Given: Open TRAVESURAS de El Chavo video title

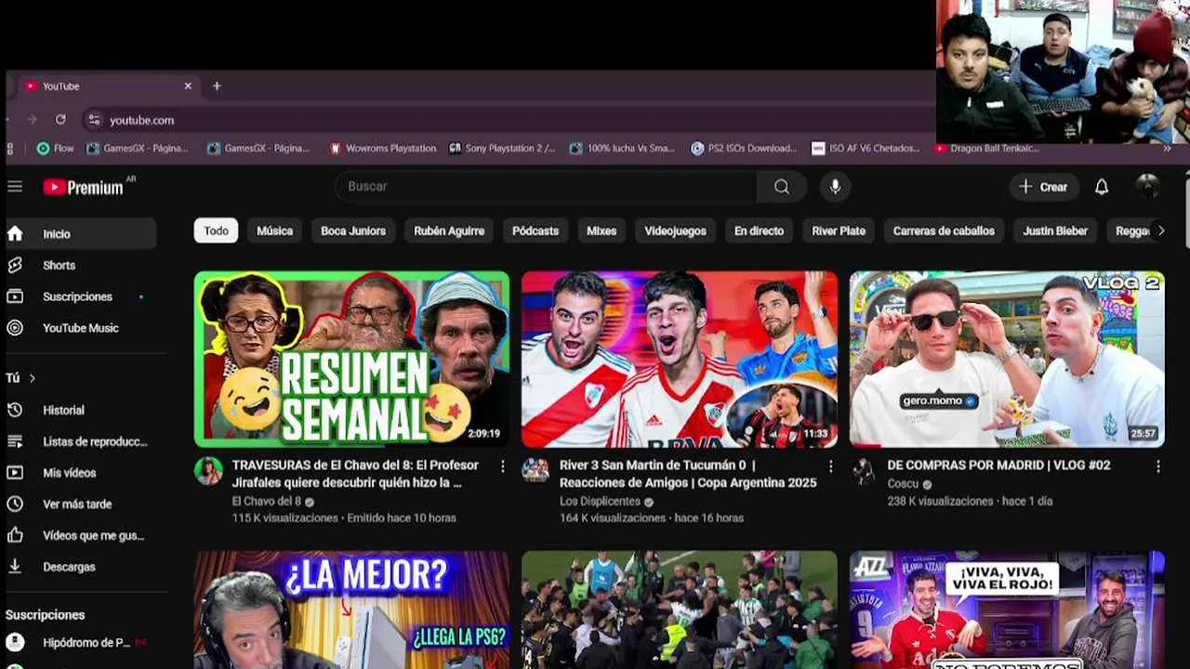Looking at the screenshot, I should [x=356, y=474].
